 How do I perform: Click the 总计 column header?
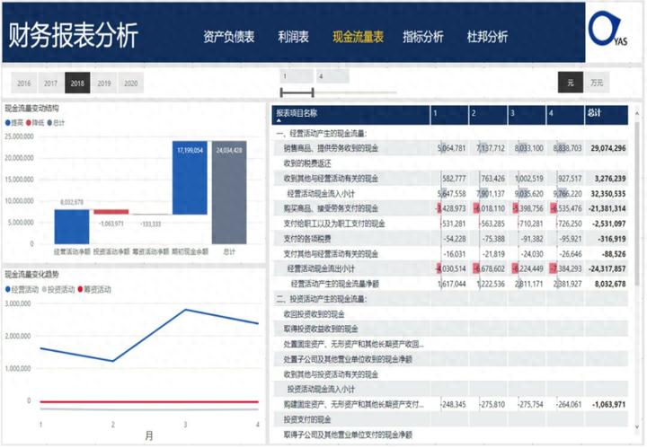click(607, 115)
